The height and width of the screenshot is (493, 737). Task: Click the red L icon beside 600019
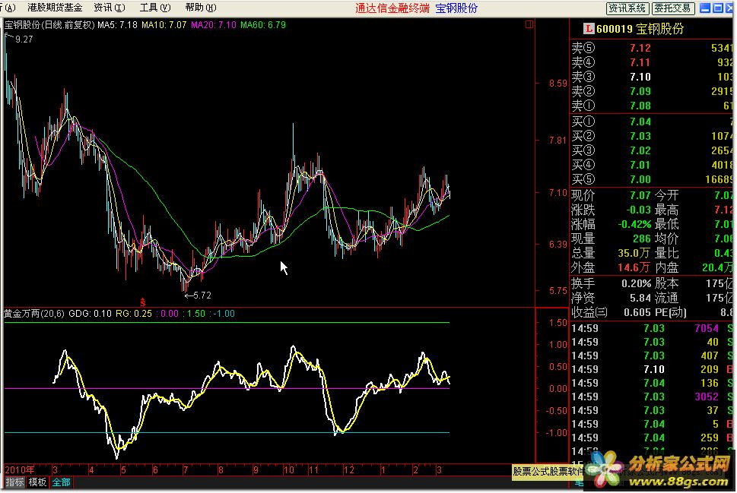pos(588,29)
